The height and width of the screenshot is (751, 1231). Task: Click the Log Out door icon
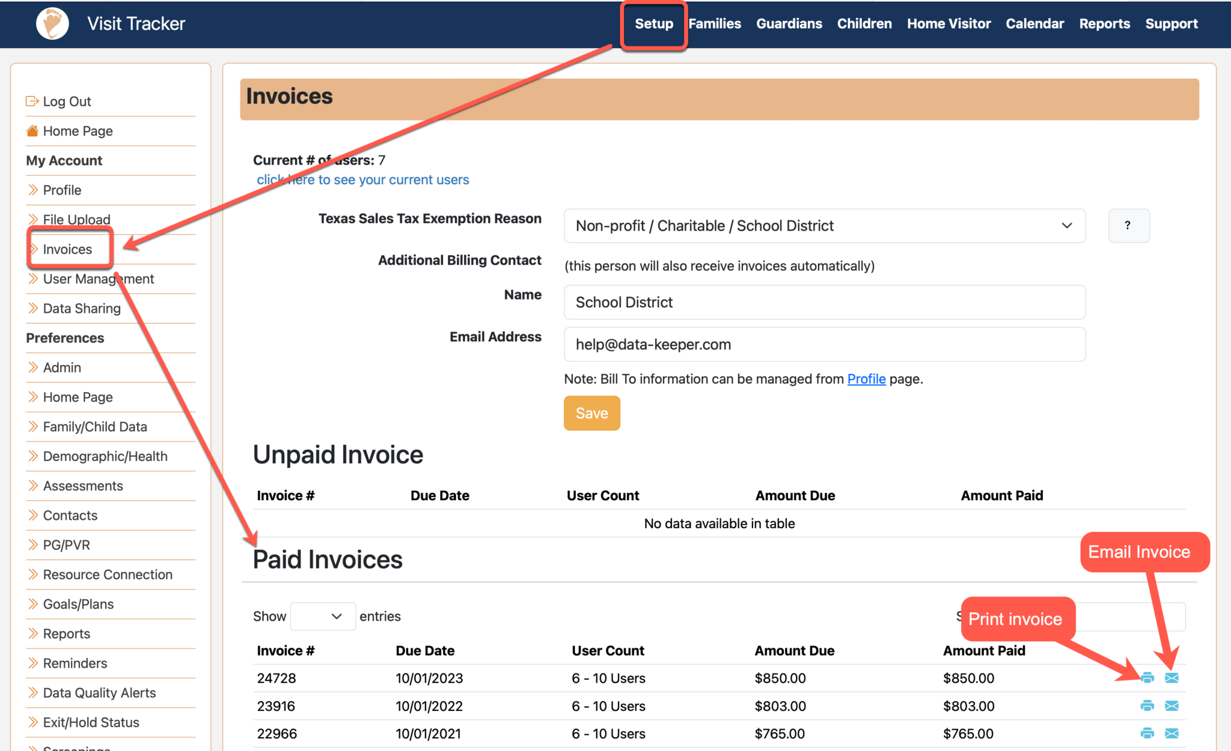[x=32, y=101]
